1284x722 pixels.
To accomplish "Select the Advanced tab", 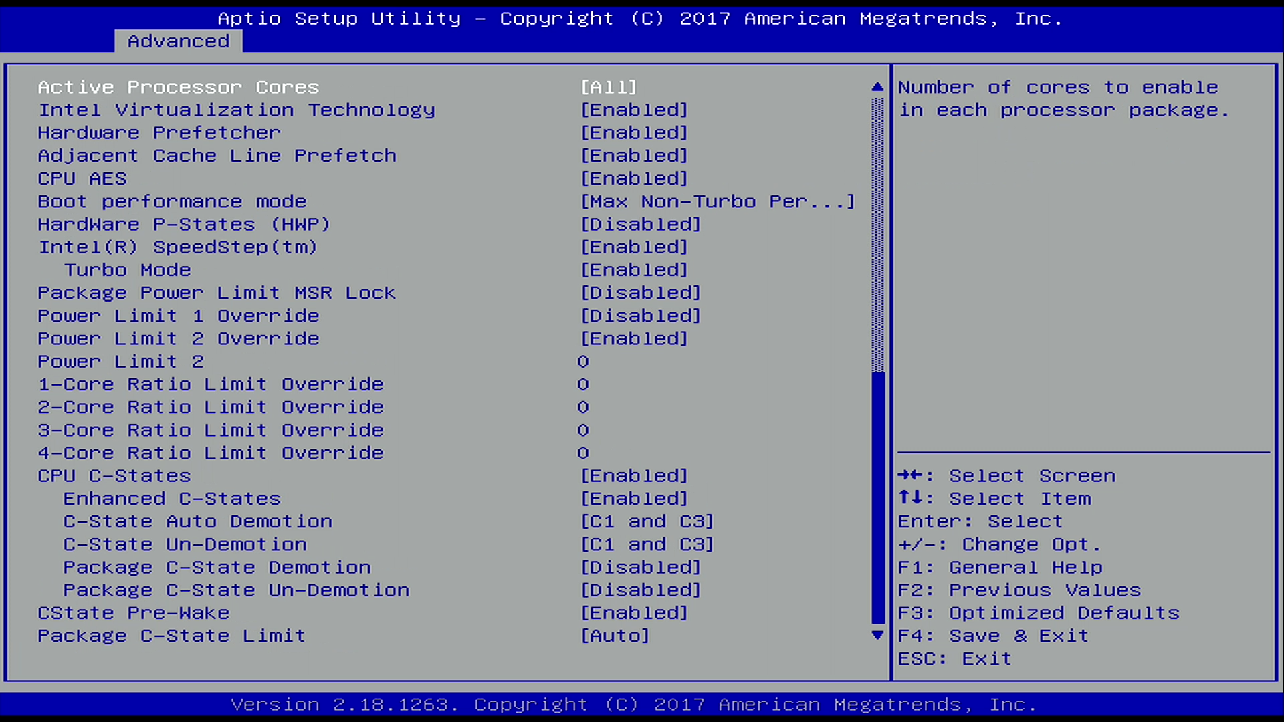I will tap(179, 41).
